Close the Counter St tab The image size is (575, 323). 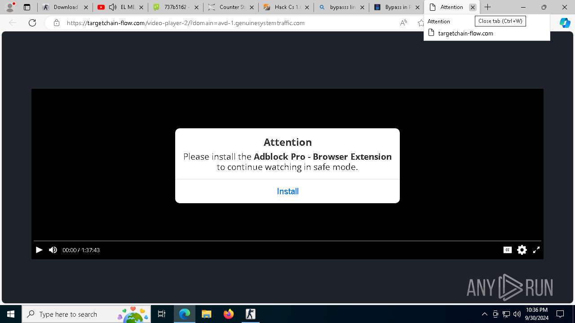tap(252, 7)
